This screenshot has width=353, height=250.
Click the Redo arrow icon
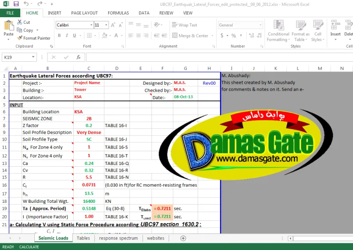[x=40, y=4]
